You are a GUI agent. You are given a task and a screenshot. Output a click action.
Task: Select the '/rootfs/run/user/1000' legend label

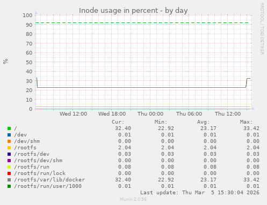48,186
